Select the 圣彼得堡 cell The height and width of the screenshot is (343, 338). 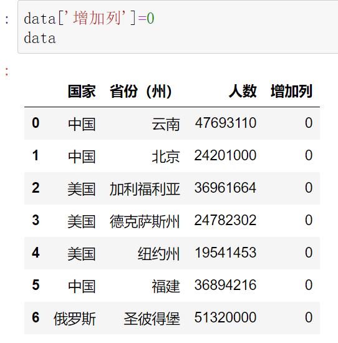(x=152, y=319)
